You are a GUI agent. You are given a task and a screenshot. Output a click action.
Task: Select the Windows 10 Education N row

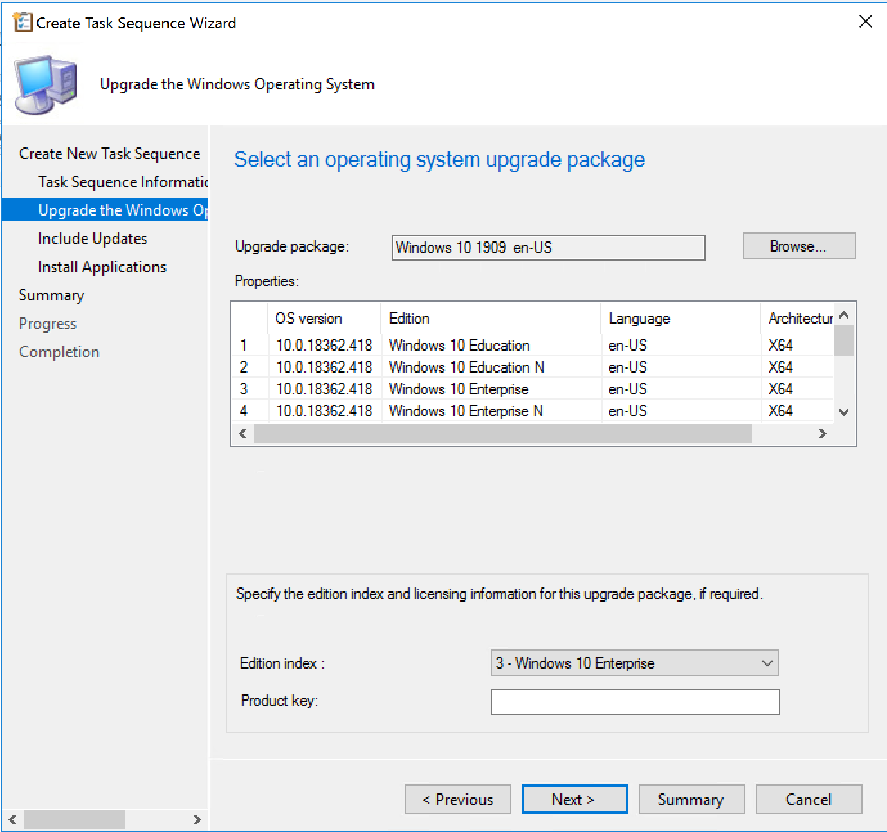click(533, 367)
